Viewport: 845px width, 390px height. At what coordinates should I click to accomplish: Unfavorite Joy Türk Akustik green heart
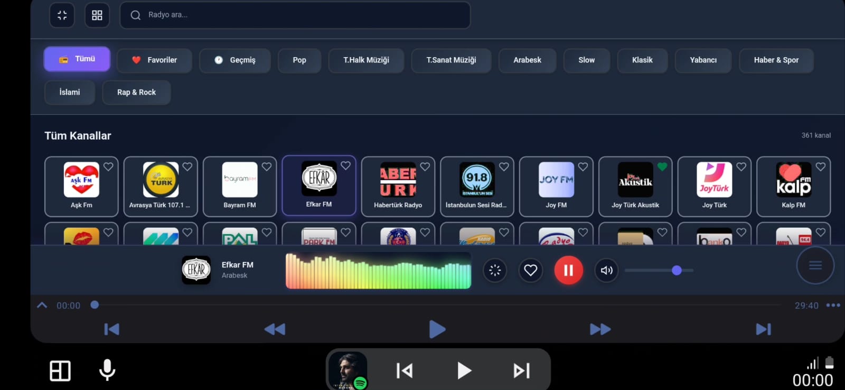(662, 166)
